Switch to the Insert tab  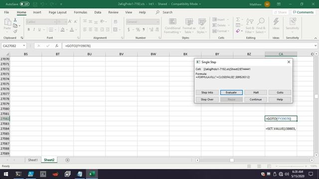click(37, 12)
